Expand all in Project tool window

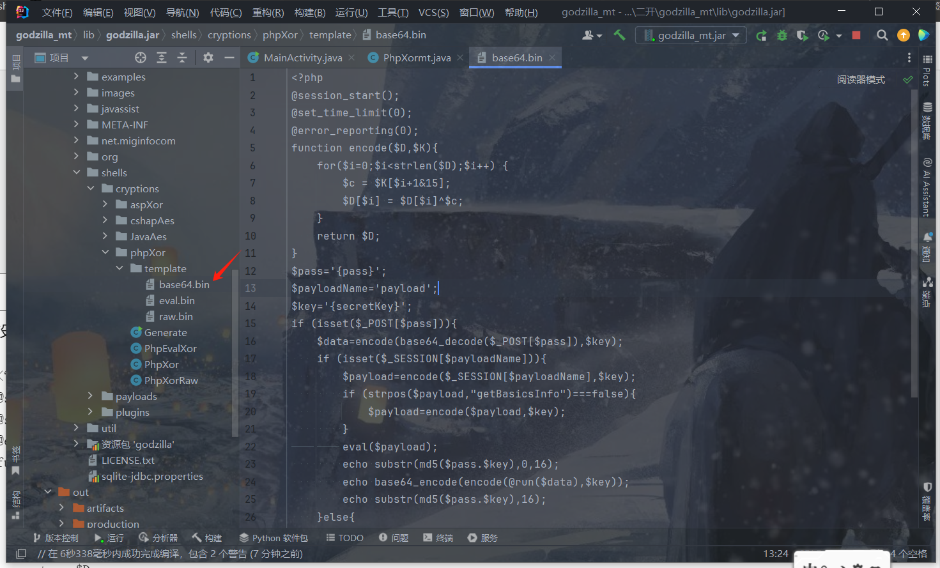[162, 58]
